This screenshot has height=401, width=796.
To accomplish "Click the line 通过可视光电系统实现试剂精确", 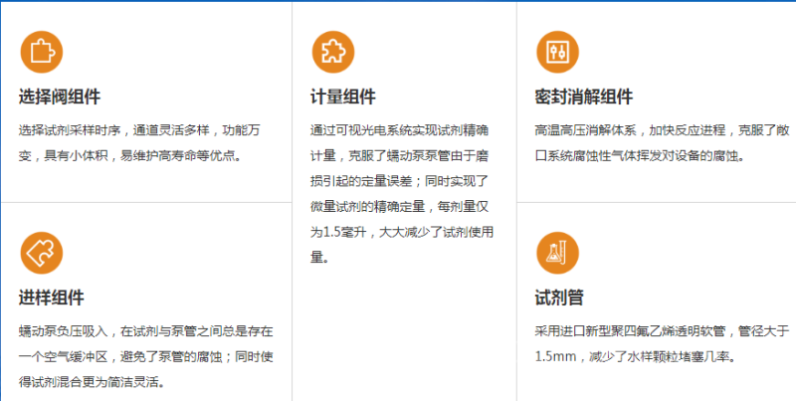I will point(399,130).
